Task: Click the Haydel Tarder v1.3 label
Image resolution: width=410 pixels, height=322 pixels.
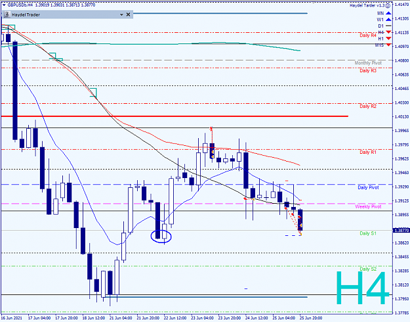Action: [x=367, y=5]
